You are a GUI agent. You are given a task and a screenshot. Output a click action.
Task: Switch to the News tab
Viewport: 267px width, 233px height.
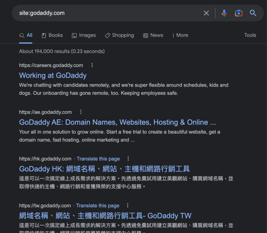pos(153,35)
